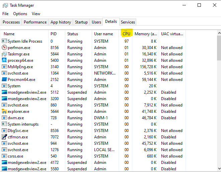Switch to the Users tab

(96, 22)
